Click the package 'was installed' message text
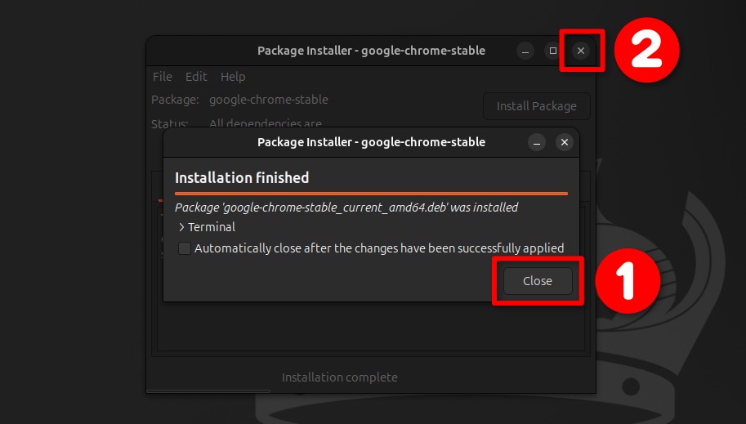 tap(346, 208)
